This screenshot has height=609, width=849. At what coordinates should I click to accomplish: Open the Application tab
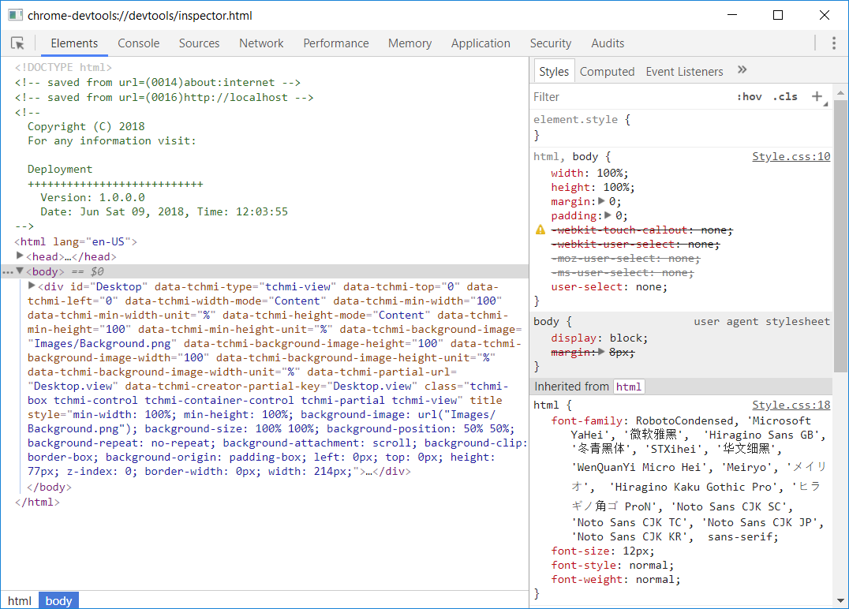pyautogui.click(x=481, y=43)
